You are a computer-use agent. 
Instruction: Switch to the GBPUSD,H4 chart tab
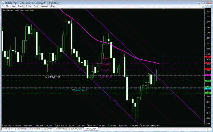pos(35,129)
